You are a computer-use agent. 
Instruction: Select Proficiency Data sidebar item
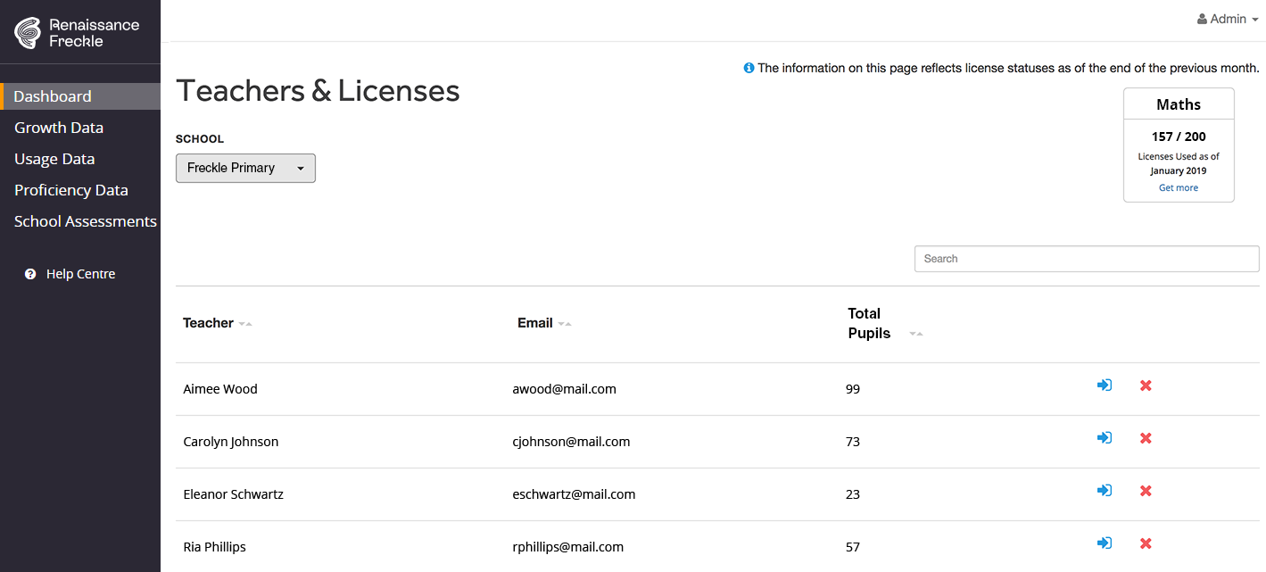(71, 190)
